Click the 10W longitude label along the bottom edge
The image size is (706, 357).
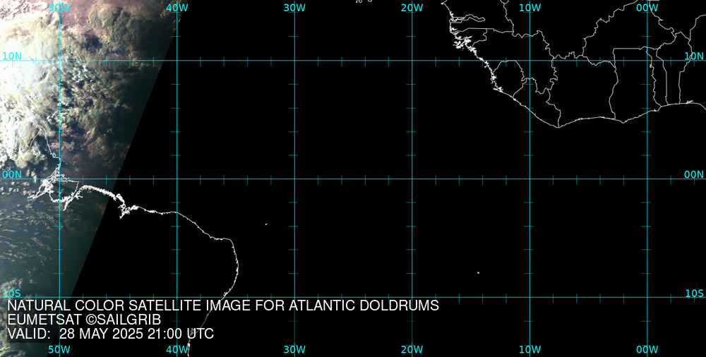coord(529,350)
